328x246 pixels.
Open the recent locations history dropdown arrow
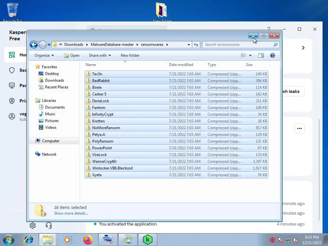(49, 45)
